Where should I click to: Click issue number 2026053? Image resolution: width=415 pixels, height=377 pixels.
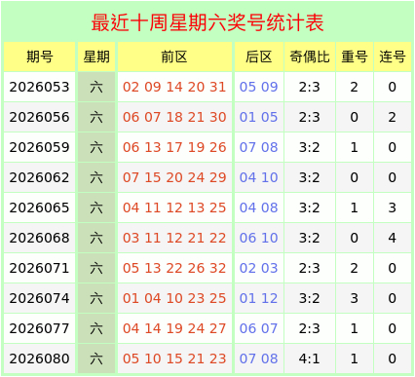[40, 87]
